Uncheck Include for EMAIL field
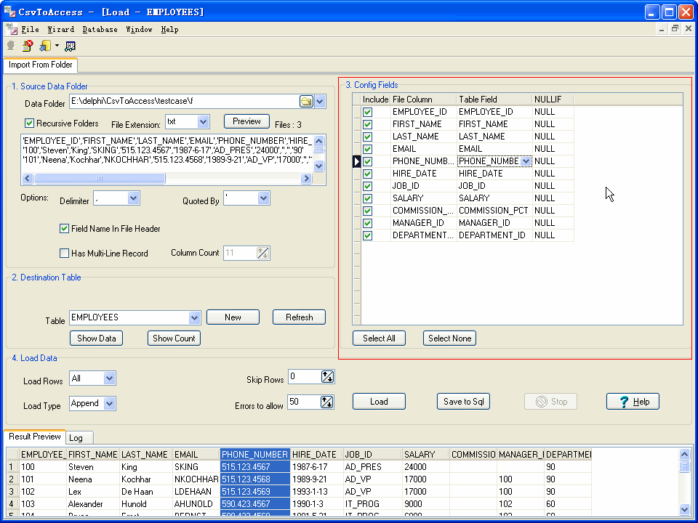 367,149
